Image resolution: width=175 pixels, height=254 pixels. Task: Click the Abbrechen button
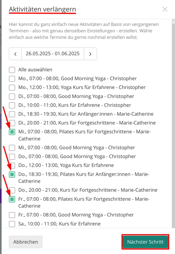tap(26, 242)
